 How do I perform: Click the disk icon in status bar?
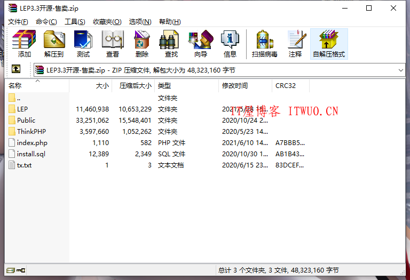(x=11, y=270)
